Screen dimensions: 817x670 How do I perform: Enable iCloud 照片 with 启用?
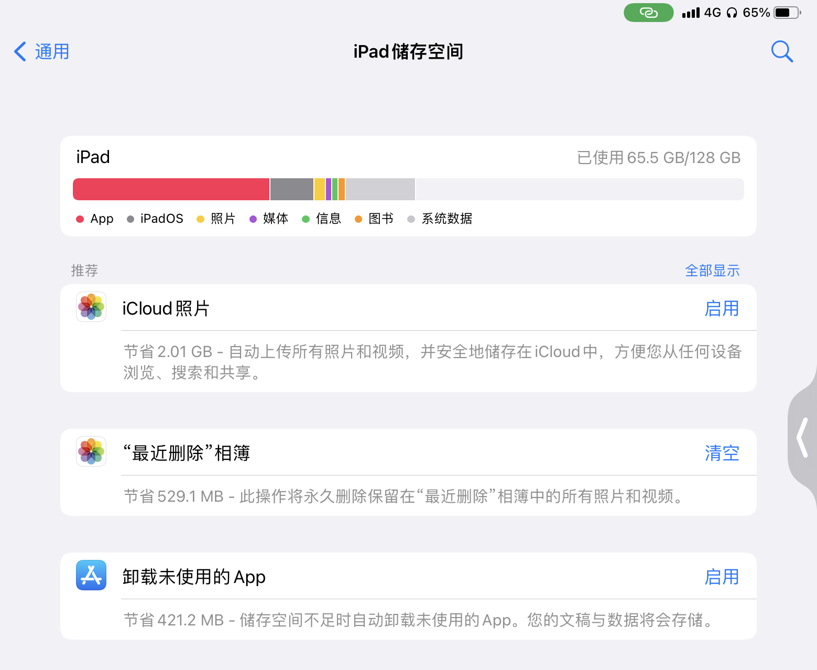tap(722, 308)
